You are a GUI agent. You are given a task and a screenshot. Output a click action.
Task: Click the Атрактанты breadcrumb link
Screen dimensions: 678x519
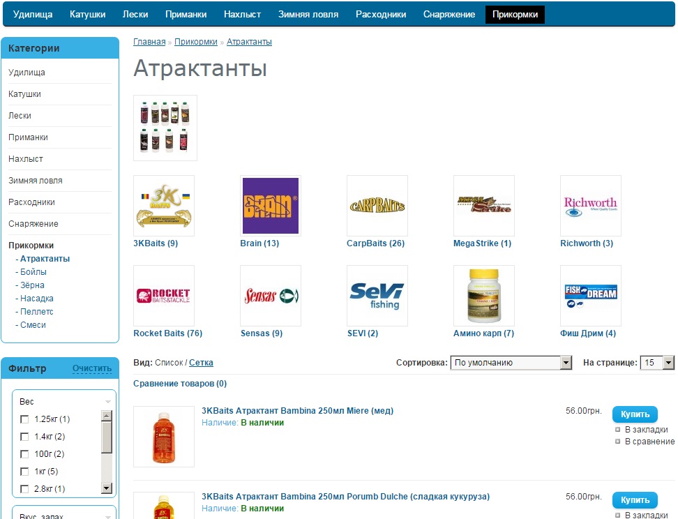tap(249, 42)
